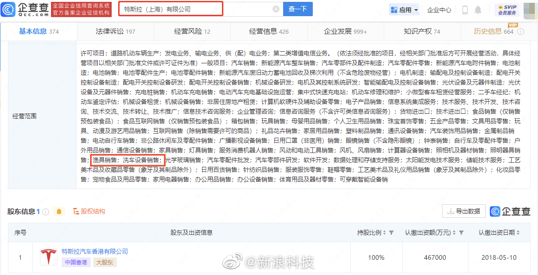The image size is (538, 275).
Task: Switch to the 企业发展 tab
Action: click(x=346, y=31)
